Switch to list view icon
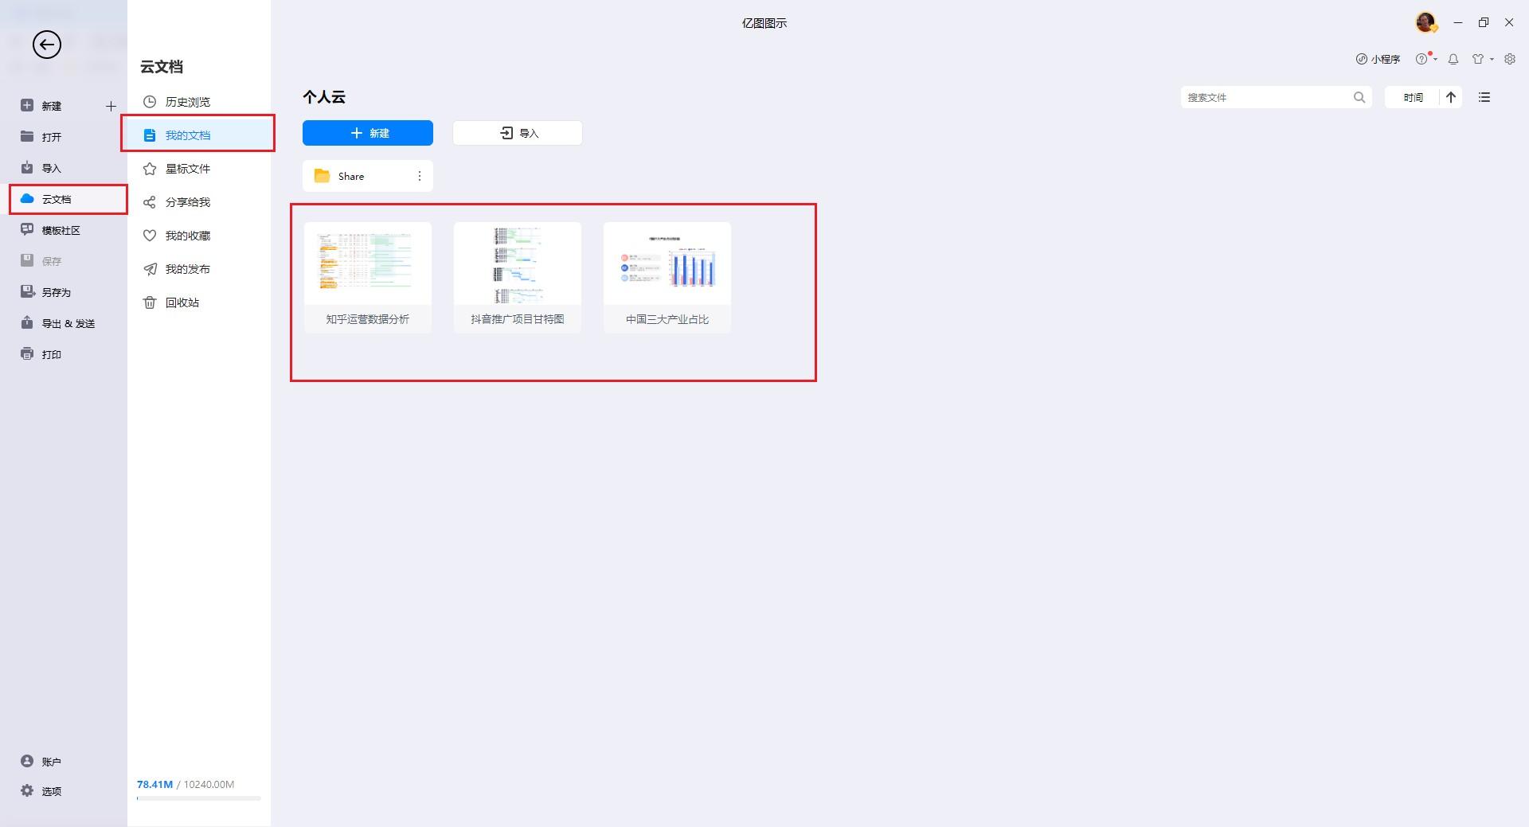 pos(1484,97)
